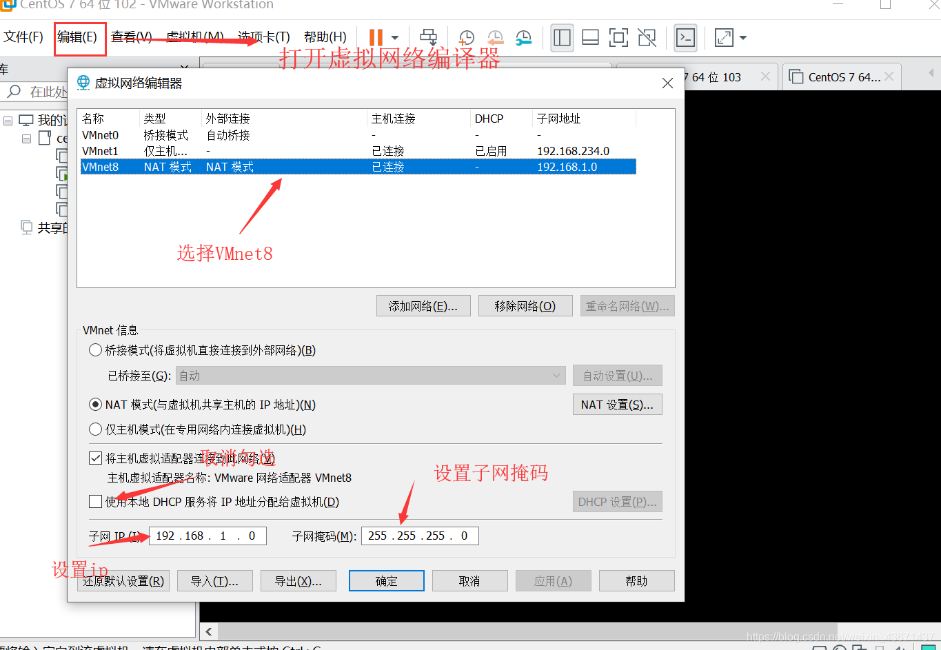The image size is (941, 650).
Task: Sort by the 类型 column header
Action: (x=171, y=119)
